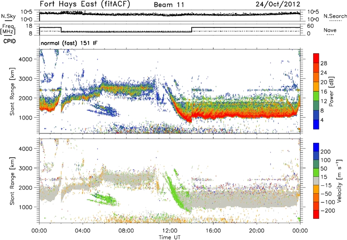Click the "-100" label on Velocity color bar
Screen dimensions: 347x240
click(328, 202)
